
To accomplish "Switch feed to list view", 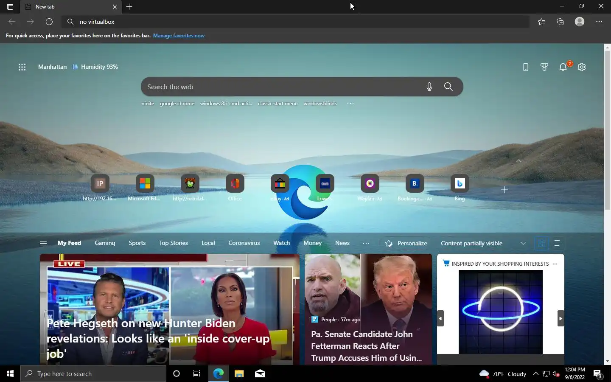I will (x=558, y=243).
